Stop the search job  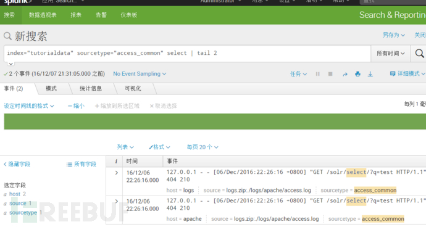click(x=330, y=74)
